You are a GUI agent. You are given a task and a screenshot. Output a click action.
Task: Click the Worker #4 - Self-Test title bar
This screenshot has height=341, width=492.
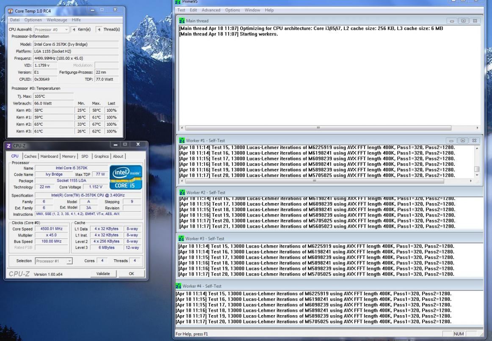click(329, 286)
